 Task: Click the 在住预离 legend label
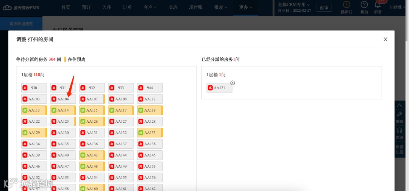pyautogui.click(x=76, y=59)
